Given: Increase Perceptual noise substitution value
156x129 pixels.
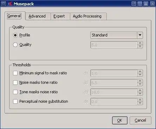Looking at the screenshot, I should click(140, 100).
